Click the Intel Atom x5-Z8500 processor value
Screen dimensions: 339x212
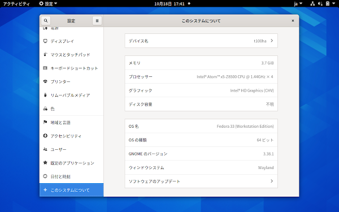point(235,76)
